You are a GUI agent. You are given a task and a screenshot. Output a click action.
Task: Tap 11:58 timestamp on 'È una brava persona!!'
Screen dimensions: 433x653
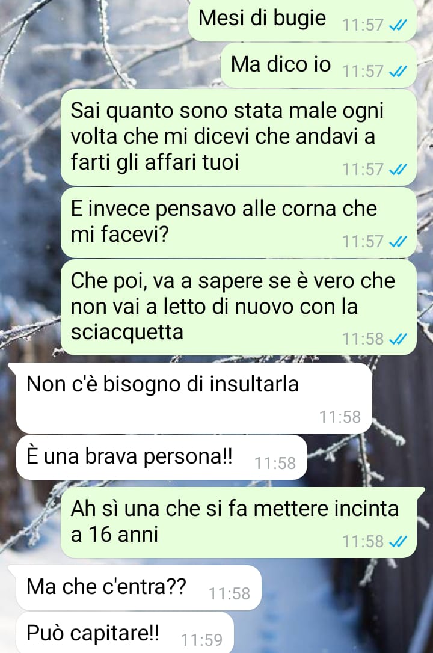click(275, 463)
